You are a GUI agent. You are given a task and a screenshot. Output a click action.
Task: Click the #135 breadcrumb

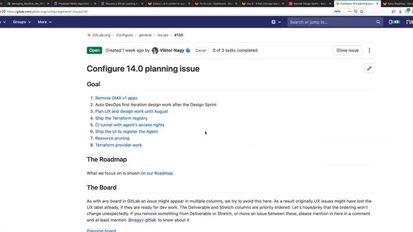pyautogui.click(x=179, y=35)
